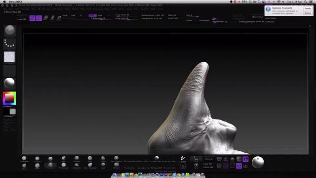Viewport: 316px width, 178px height.
Task: Open the Transform menu
Action: click(x=144, y=9)
